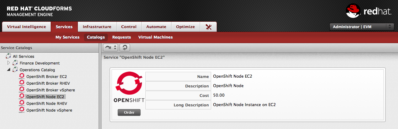Click the vertical panel splitter bar
The image size is (398, 129).
100,86
